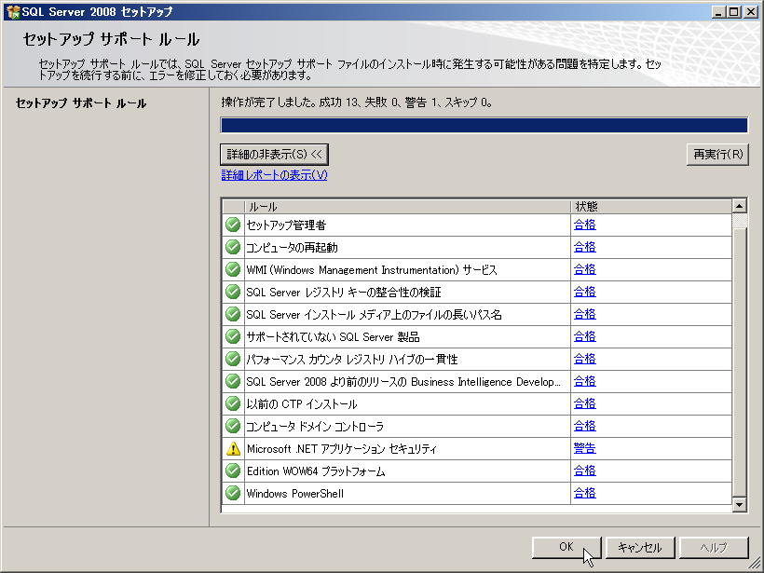Screen dimensions: 764x573
Task: Click the status icon beside コンピュータの再起動
Action: [233, 247]
